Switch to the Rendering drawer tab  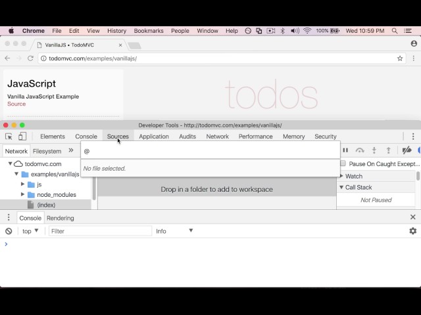(60, 218)
